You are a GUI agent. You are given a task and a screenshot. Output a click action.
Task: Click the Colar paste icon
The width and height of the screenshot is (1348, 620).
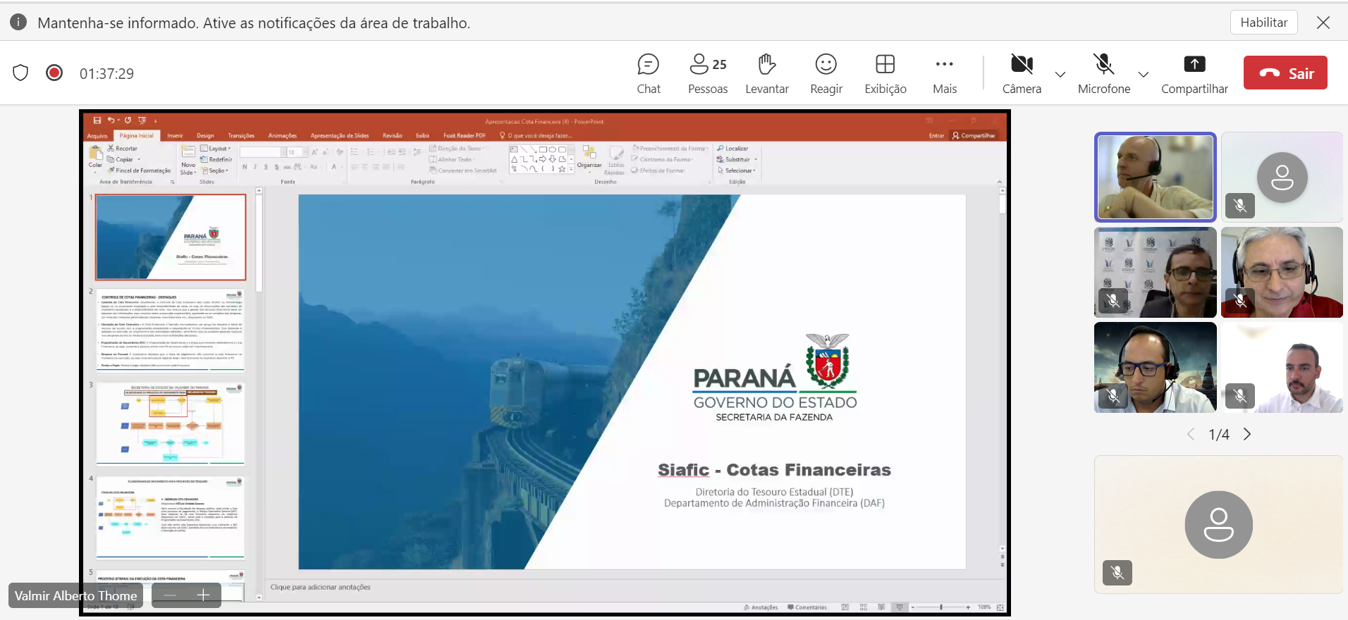click(x=95, y=154)
